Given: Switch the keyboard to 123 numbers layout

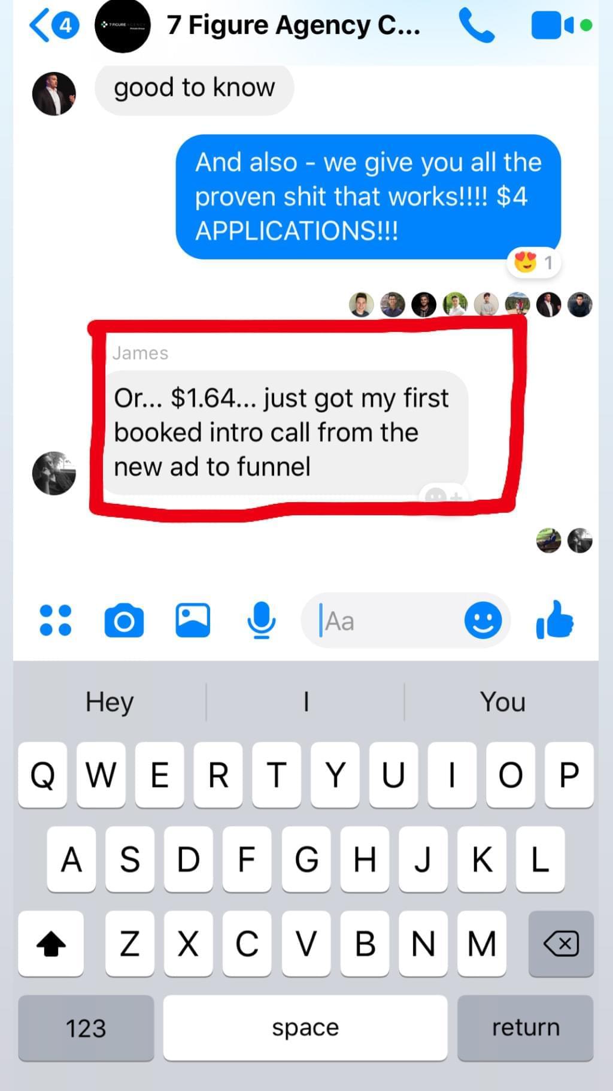Looking at the screenshot, I should pos(86,1027).
